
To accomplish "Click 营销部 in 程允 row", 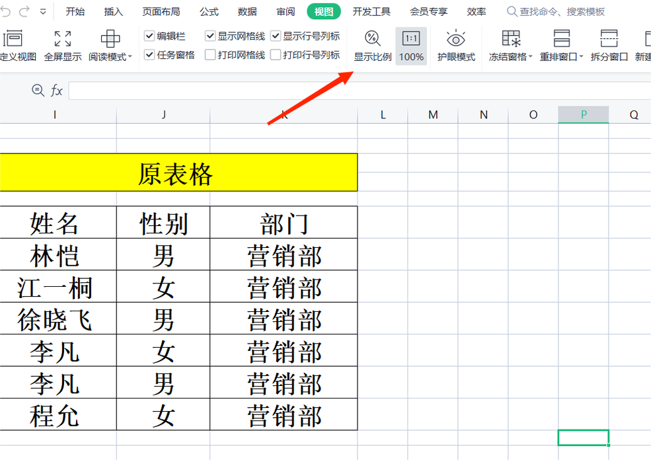I will 284,414.
